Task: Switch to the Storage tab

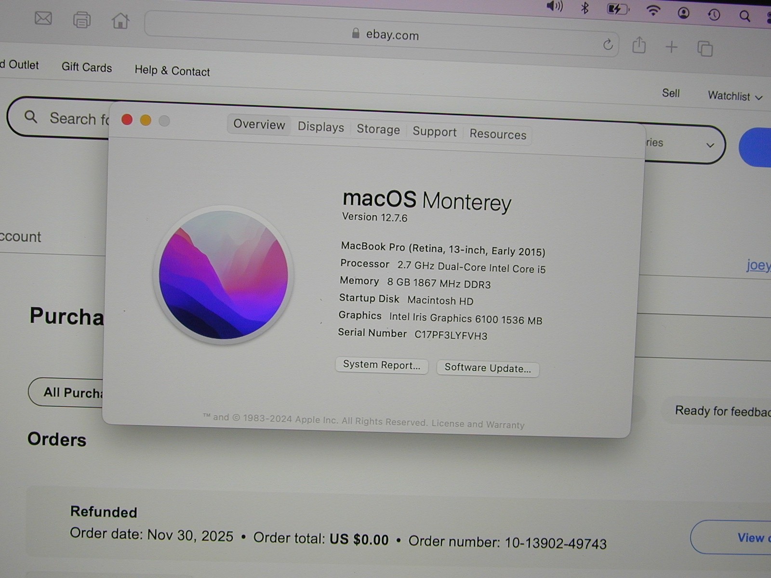Action: pyautogui.click(x=378, y=129)
